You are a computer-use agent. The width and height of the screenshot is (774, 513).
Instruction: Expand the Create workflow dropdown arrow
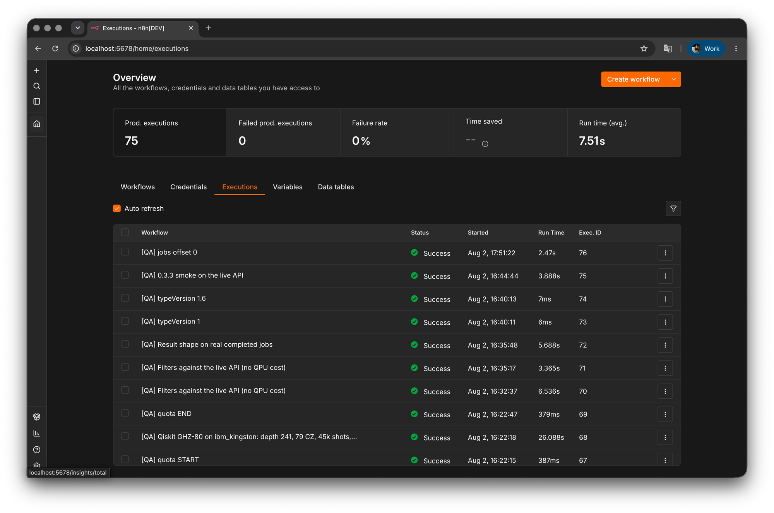(x=674, y=79)
